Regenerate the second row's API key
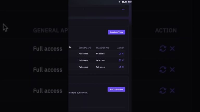This screenshot has height=112, width=200. (x=120, y=60)
